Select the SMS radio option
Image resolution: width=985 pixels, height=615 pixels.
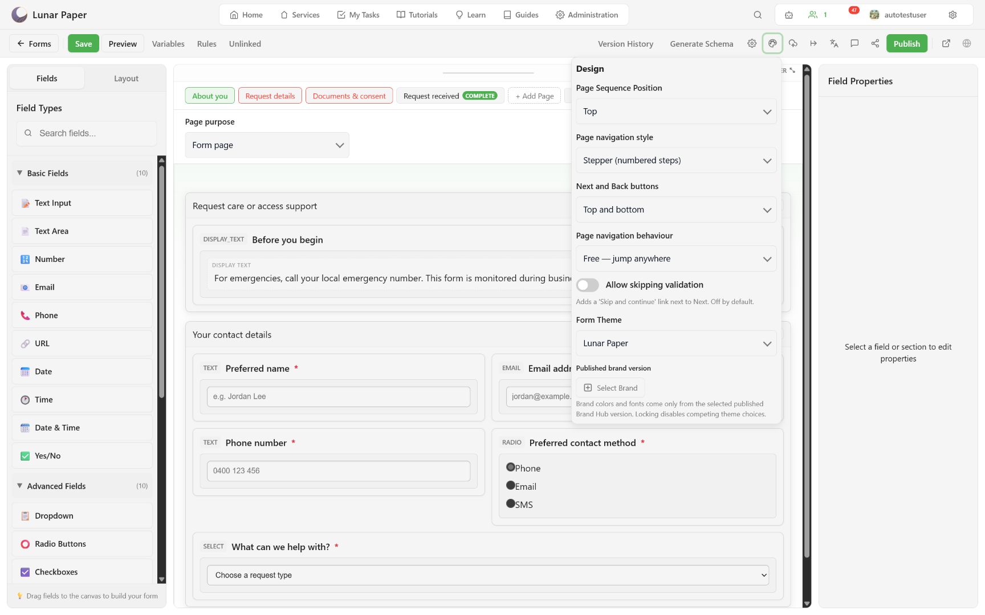click(x=511, y=504)
